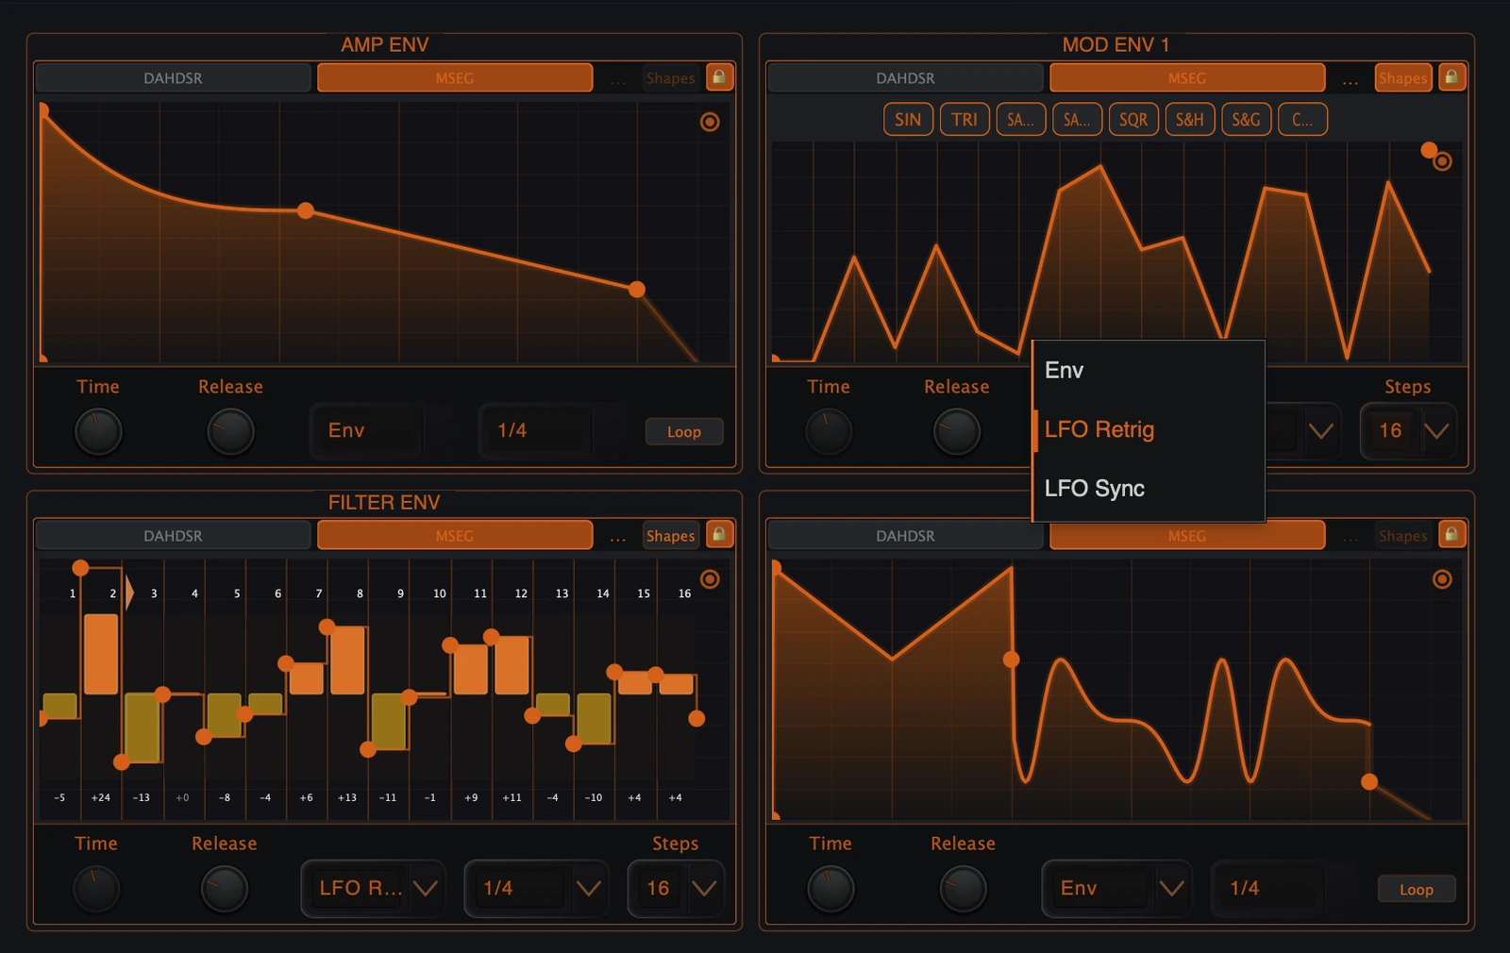Viewport: 1510px width, 953px height.
Task: Toggle the Loop button in AMP ENV
Action: 684,431
